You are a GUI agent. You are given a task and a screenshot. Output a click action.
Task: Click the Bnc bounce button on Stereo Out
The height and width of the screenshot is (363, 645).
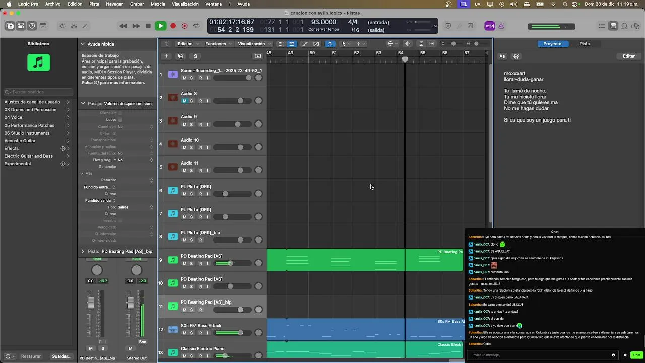pos(143,342)
